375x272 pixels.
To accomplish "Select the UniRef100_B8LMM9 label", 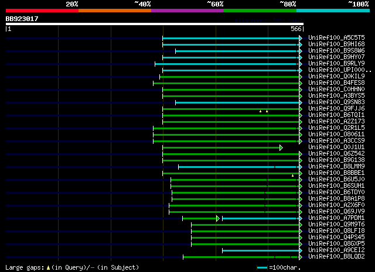I will tap(336, 167).
